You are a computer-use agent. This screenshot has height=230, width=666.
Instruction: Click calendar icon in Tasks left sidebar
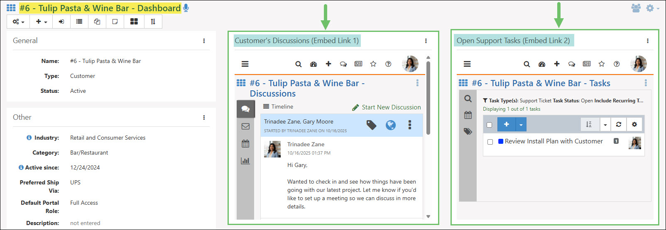click(468, 115)
